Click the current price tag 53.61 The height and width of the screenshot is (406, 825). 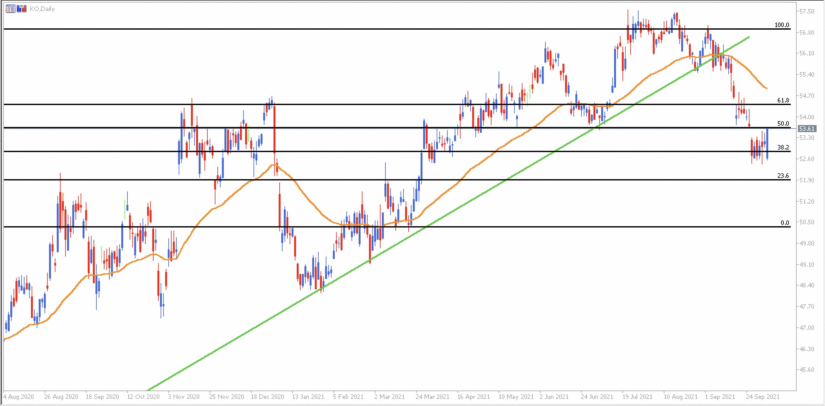click(807, 129)
